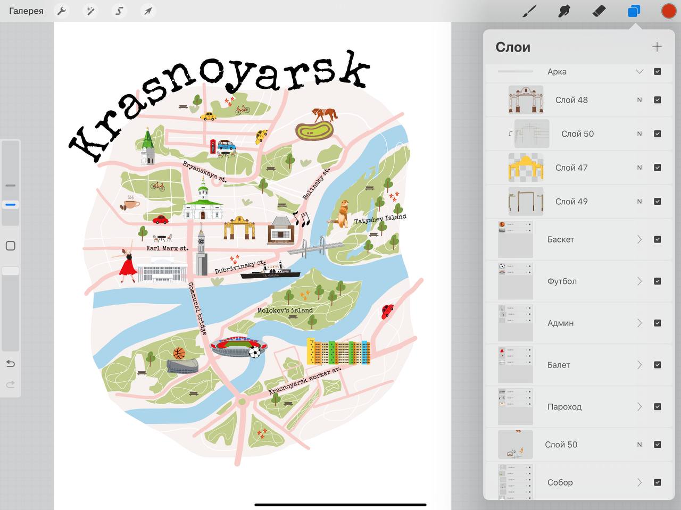Return to Галерея

tap(26, 11)
